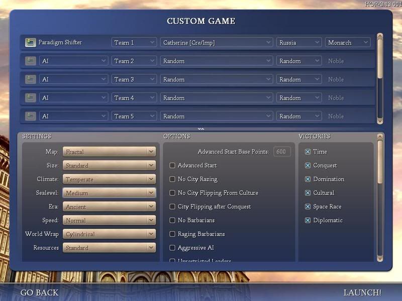Image resolution: width=402 pixels, height=301 pixels.
Task: Uncheck the Cultural victory
Action: [x=308, y=193]
